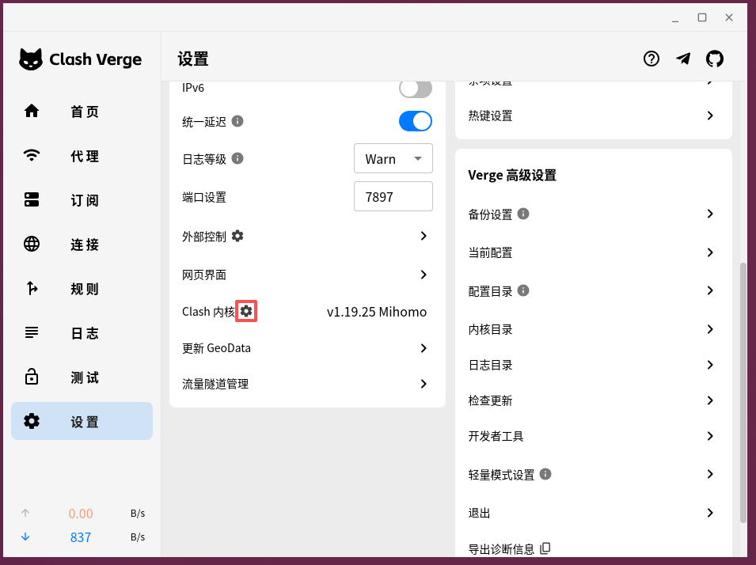Open the GitHub repository icon
756x565 pixels.
point(715,59)
